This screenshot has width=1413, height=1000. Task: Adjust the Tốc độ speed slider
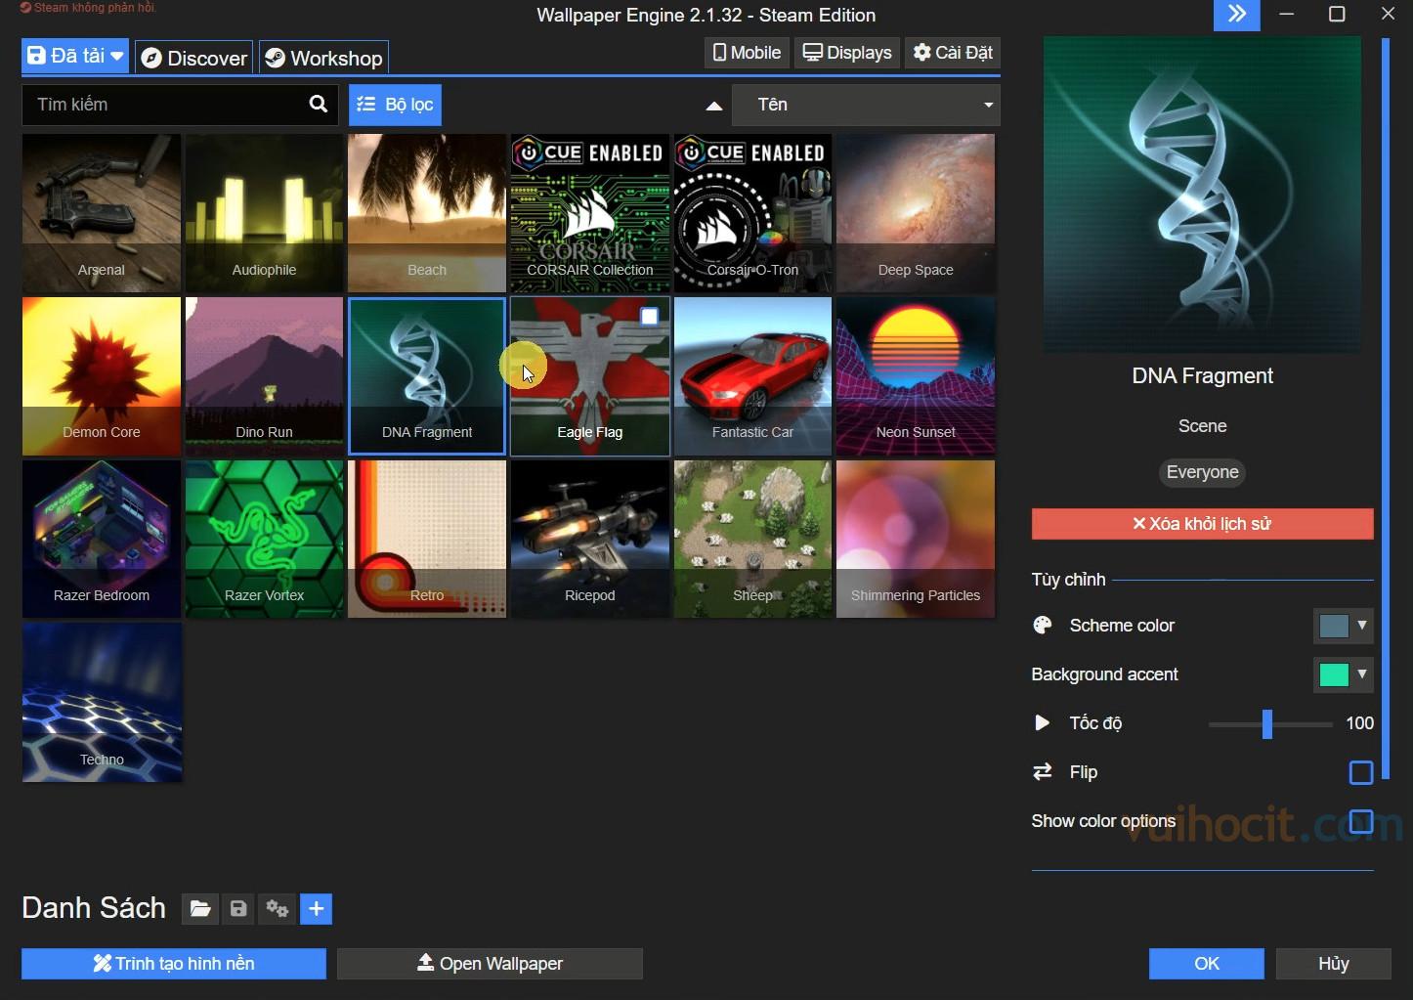click(1268, 723)
